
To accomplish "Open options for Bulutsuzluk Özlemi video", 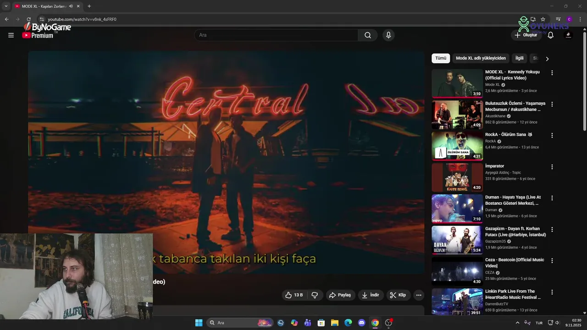I will [552, 104].
